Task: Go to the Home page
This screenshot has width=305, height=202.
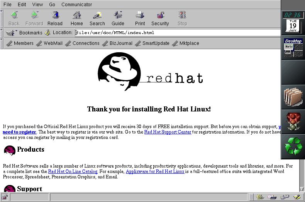Action: [x=77, y=19]
